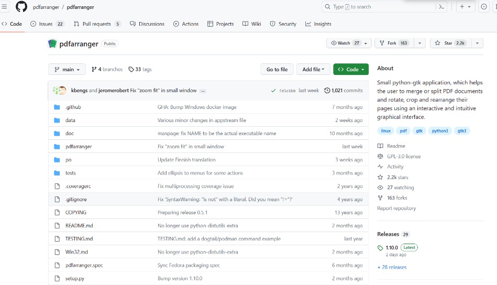The height and width of the screenshot is (285, 497).
Task: Open the green Code dropdown button
Action: pyautogui.click(x=351, y=70)
